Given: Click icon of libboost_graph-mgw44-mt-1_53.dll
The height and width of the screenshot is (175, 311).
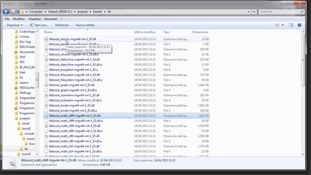Looking at the screenshot, I should pos(46,85).
